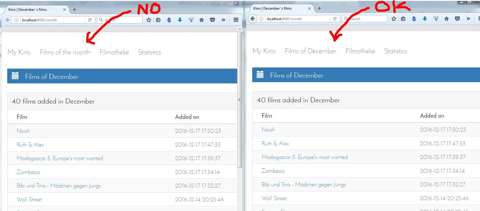Open Statistics nav item in right window

(395, 51)
